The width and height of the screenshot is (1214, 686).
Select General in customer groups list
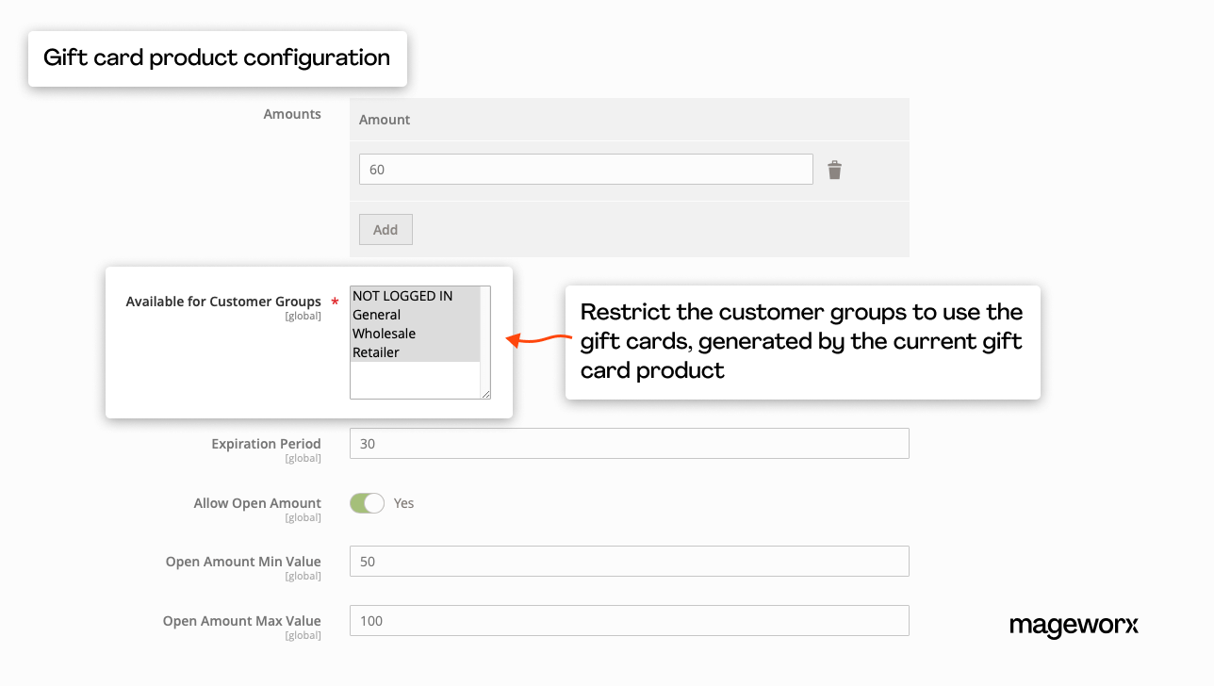pyautogui.click(x=377, y=315)
